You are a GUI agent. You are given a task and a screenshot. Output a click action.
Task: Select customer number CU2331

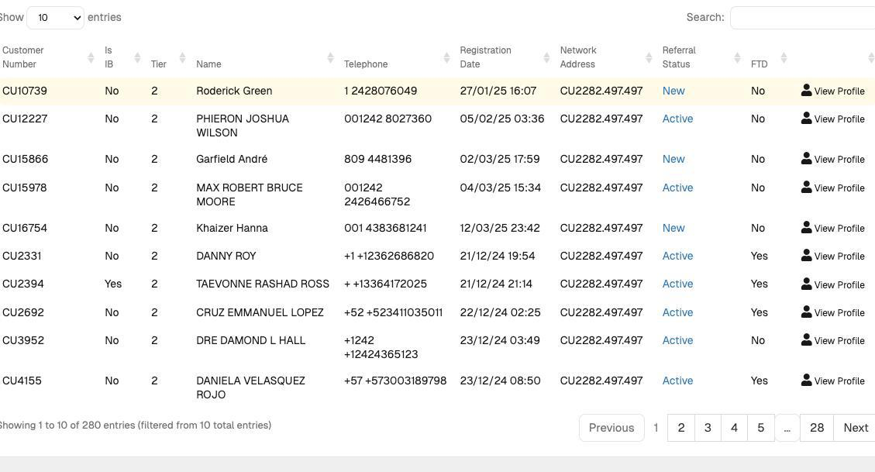pos(22,256)
